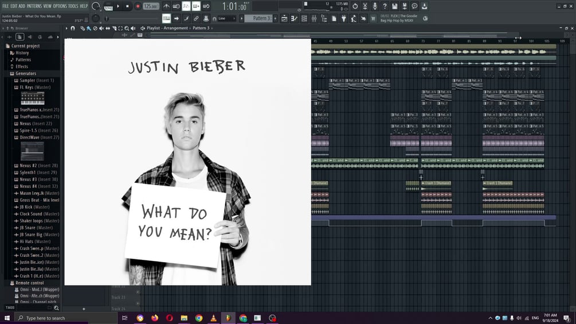Viewport: 576px width, 324px height.
Task: Open the project files page icon
Action: click(334, 18)
